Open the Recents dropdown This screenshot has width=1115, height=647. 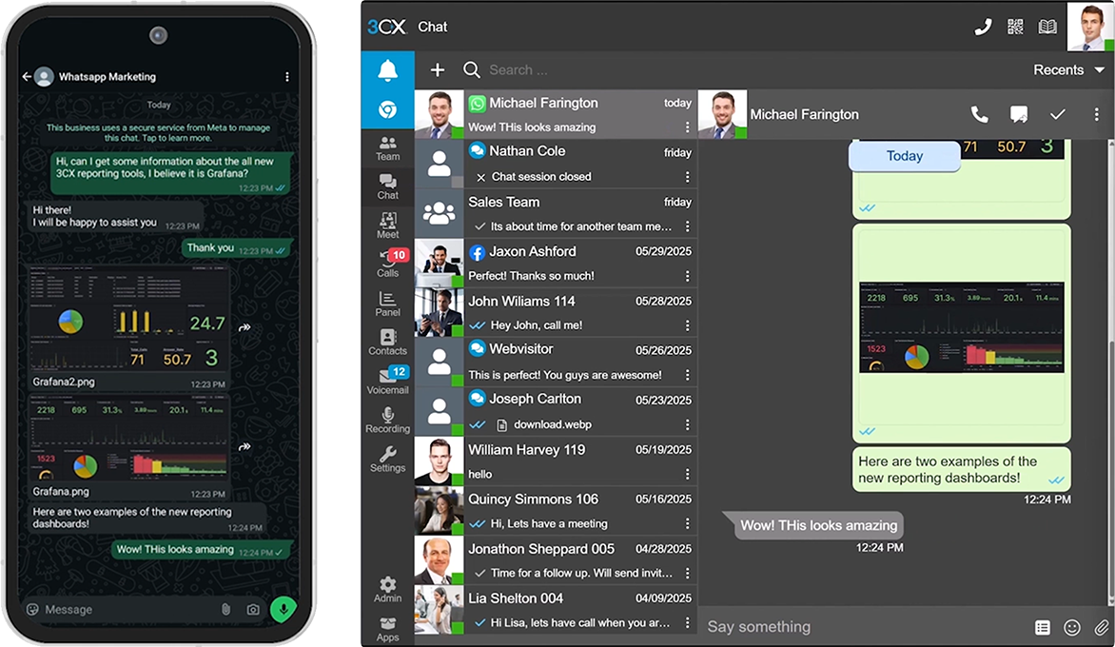(1067, 69)
